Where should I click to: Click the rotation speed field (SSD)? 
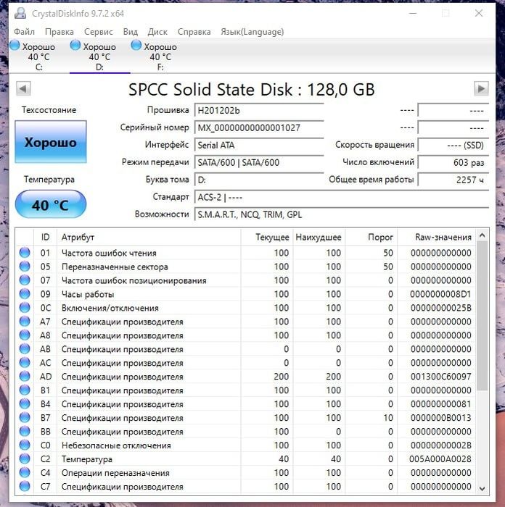click(453, 145)
